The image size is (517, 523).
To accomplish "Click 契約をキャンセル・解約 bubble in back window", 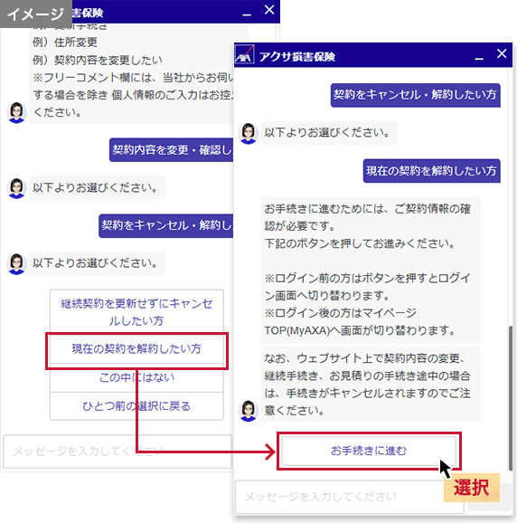I will tap(166, 226).
